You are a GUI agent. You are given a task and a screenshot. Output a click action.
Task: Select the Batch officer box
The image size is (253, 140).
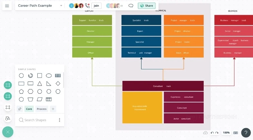[184, 53]
